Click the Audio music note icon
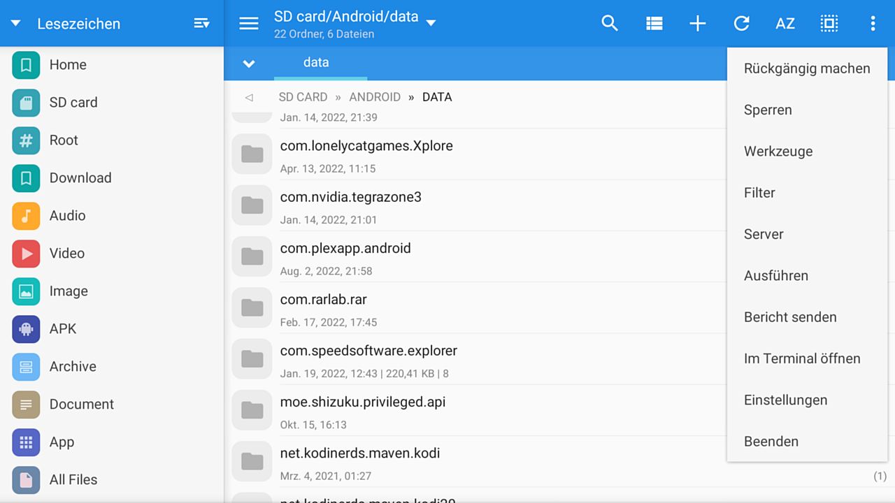 tap(26, 216)
